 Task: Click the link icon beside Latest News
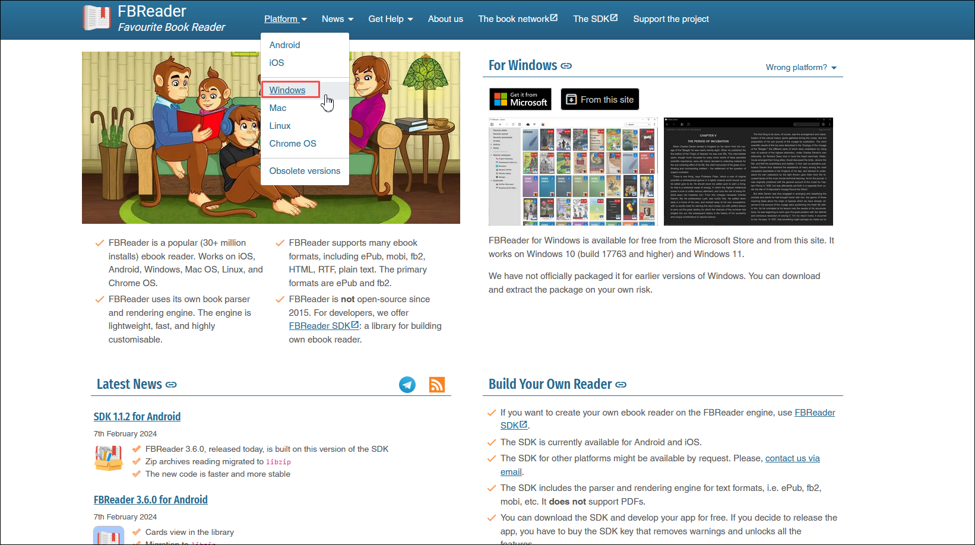point(171,385)
